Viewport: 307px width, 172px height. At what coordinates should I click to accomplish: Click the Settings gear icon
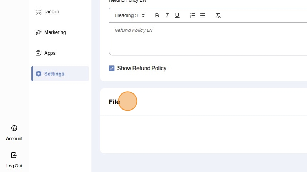pyautogui.click(x=39, y=74)
